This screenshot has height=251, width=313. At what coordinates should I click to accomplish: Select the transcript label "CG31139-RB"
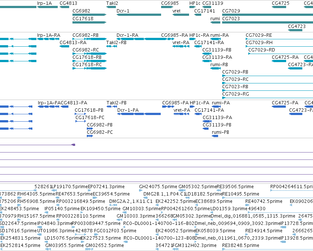point(217,50)
